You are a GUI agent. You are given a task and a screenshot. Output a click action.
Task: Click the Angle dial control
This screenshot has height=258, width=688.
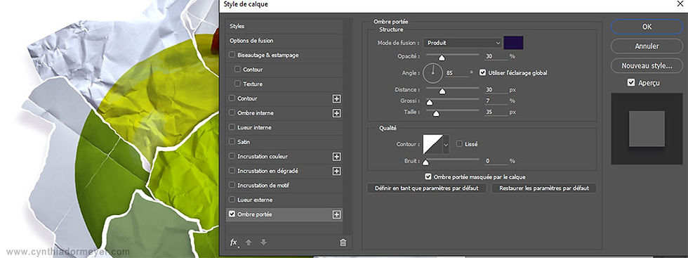[433, 73]
